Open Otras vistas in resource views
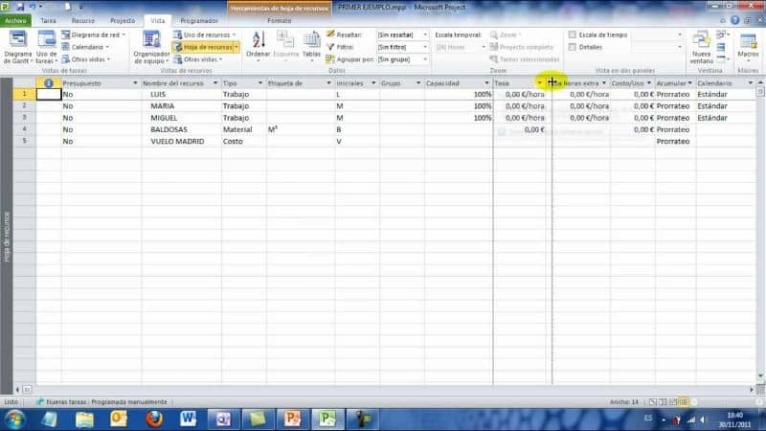 (x=198, y=59)
